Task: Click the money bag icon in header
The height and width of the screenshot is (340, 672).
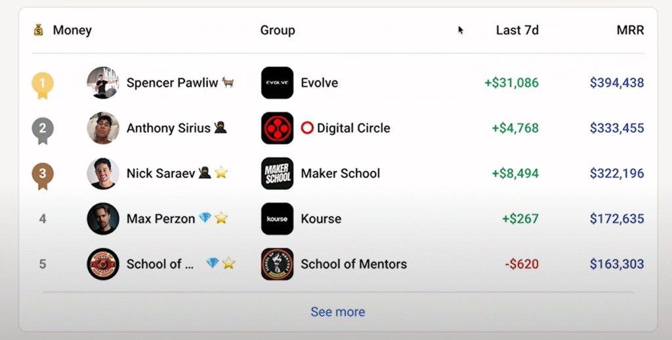Action: (x=39, y=30)
